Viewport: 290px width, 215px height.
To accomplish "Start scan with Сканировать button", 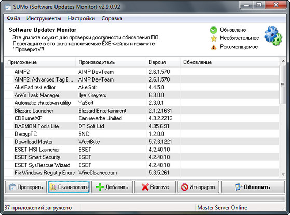I will pos(69,187).
